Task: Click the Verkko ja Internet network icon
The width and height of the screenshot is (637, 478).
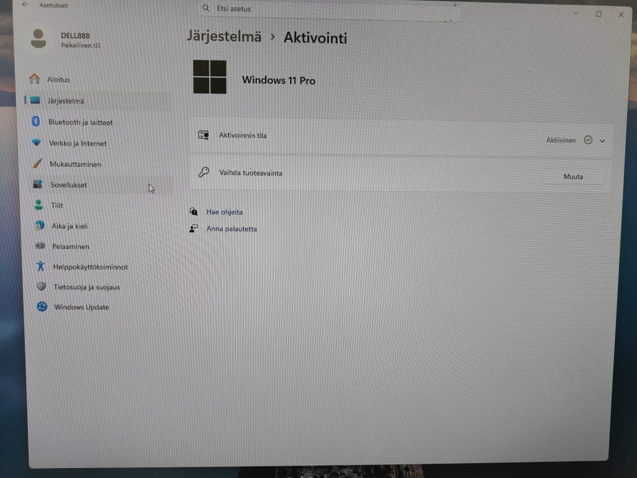Action: [x=36, y=142]
